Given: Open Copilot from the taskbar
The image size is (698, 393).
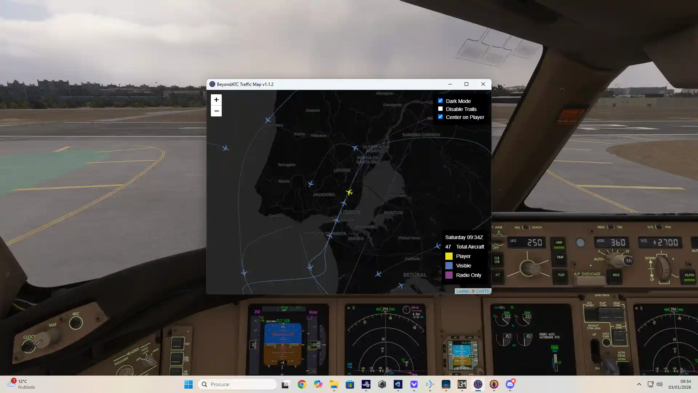Looking at the screenshot, I should coord(318,384).
